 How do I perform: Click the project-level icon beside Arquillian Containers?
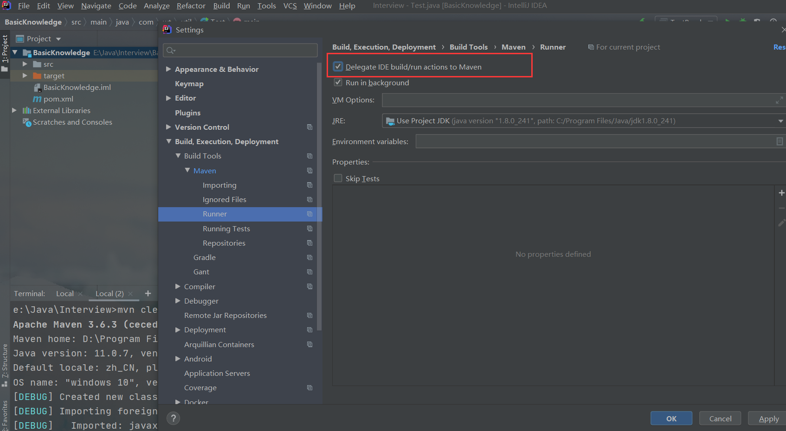pyautogui.click(x=309, y=344)
